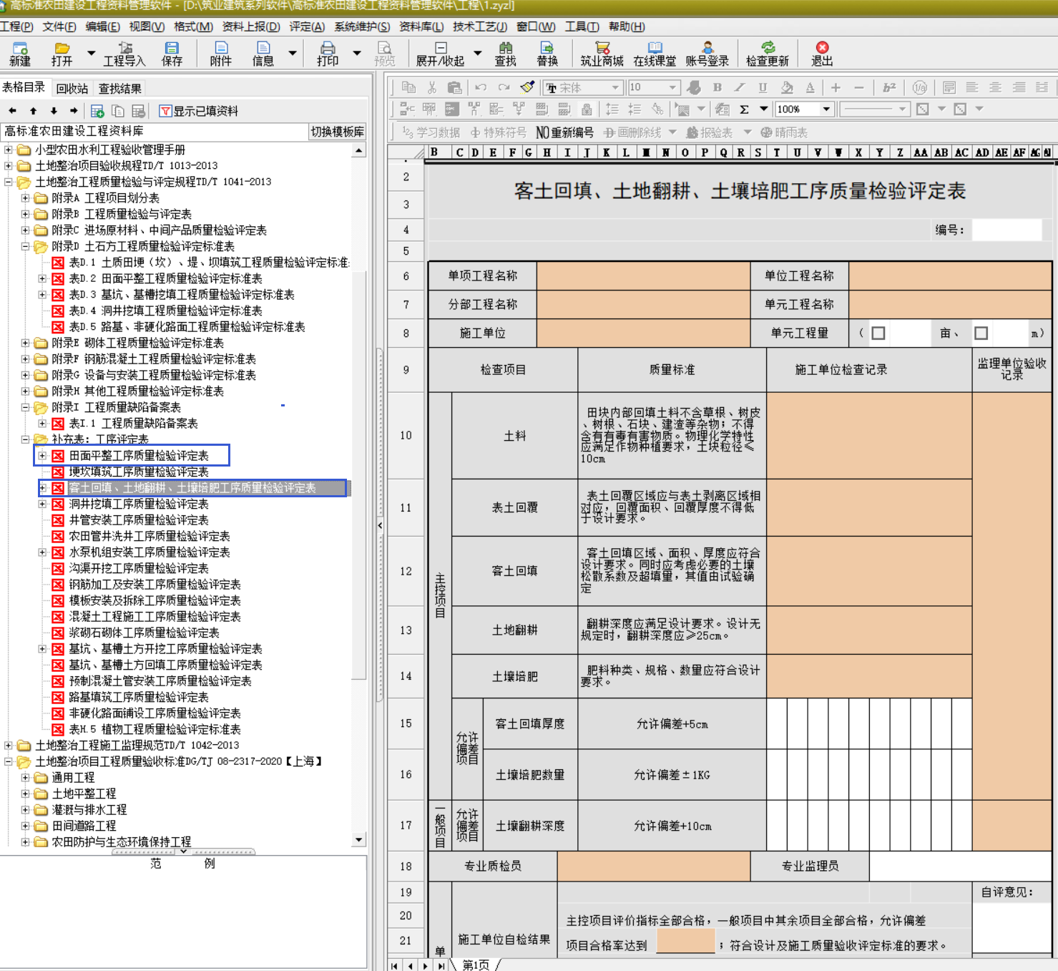Viewport: 1058px width, 971px height.
Task: Click tree panel scrollbar down arrow
Action: [x=359, y=839]
